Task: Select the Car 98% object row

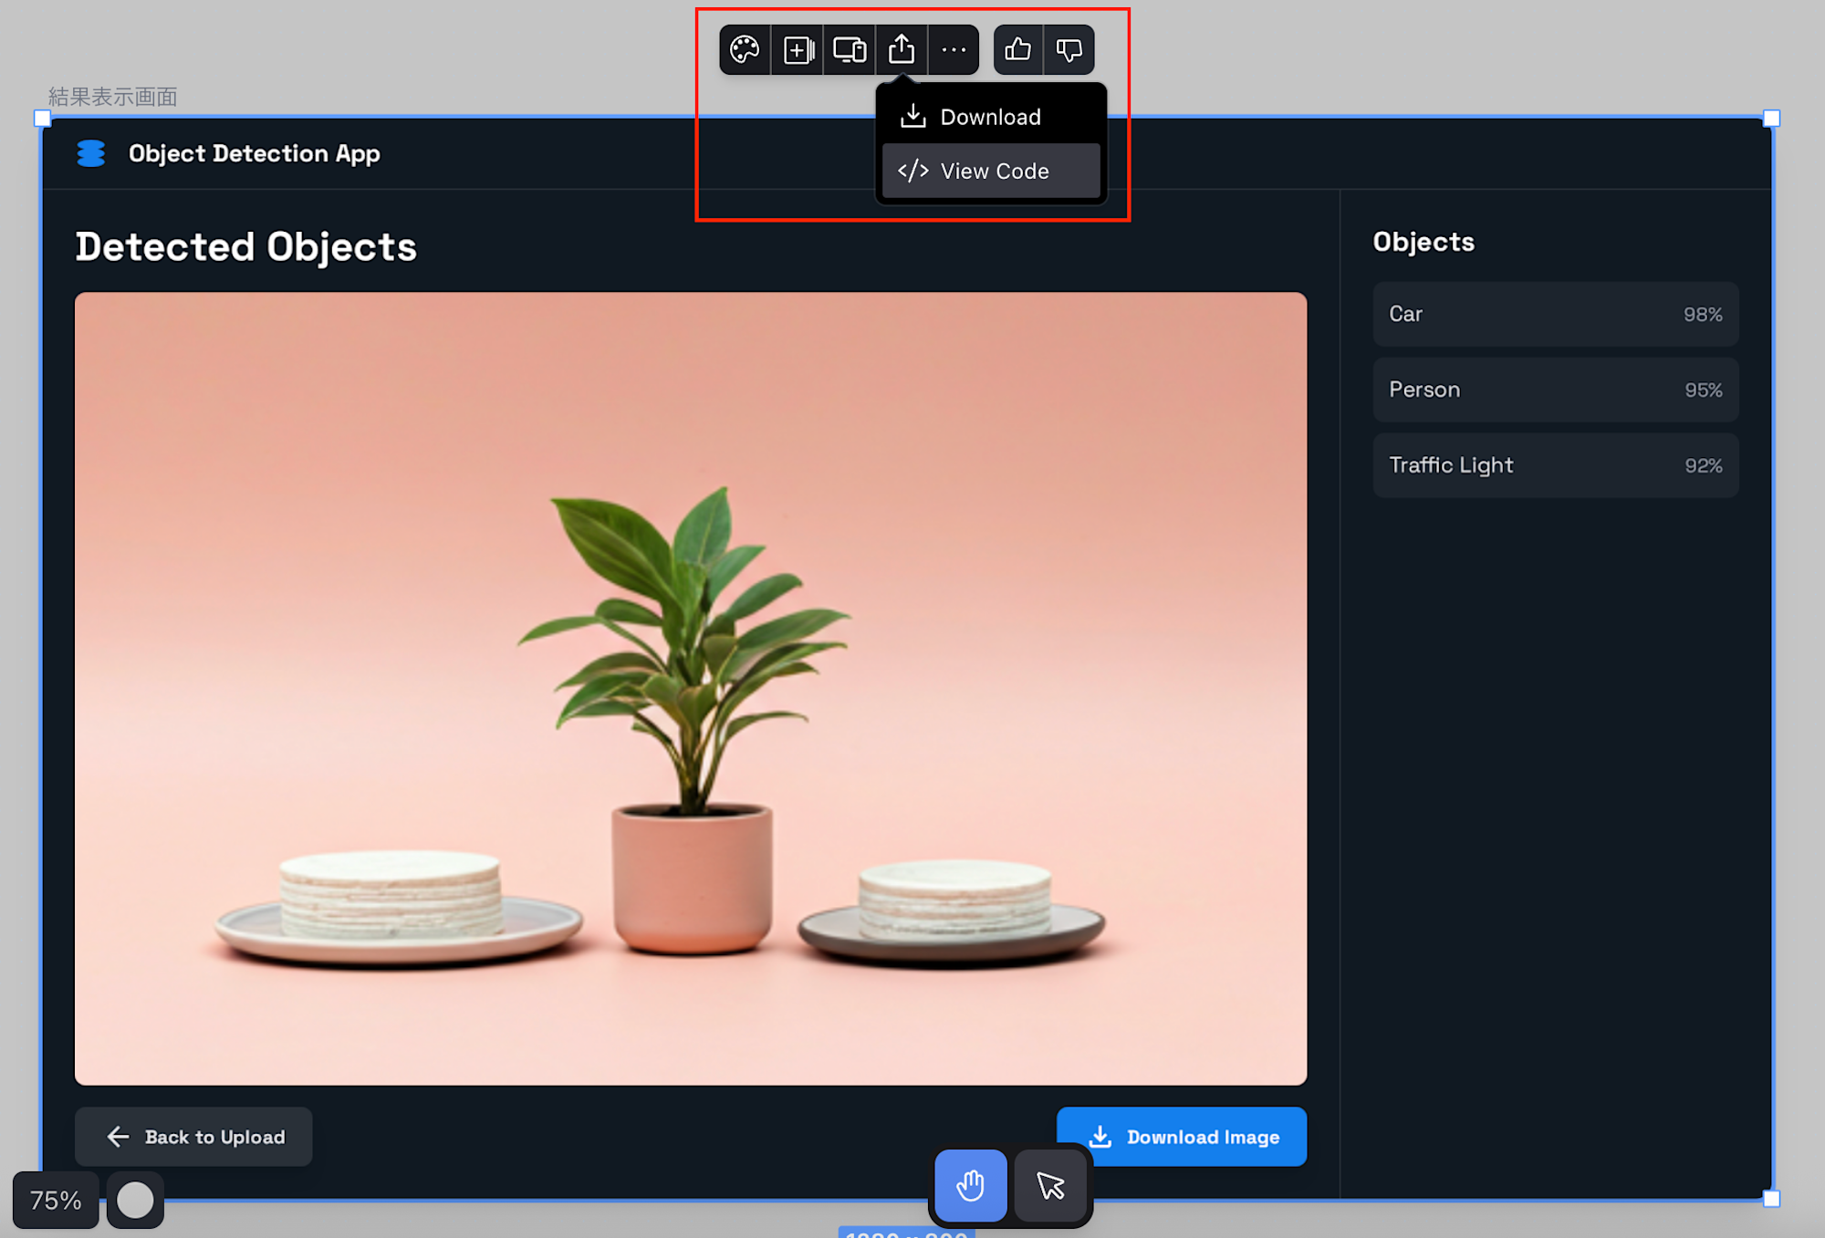Action: [x=1555, y=314]
